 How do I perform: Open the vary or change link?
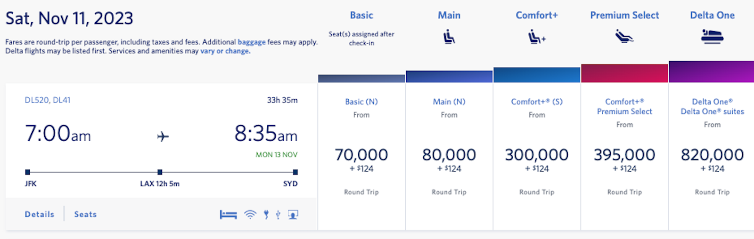225,51
